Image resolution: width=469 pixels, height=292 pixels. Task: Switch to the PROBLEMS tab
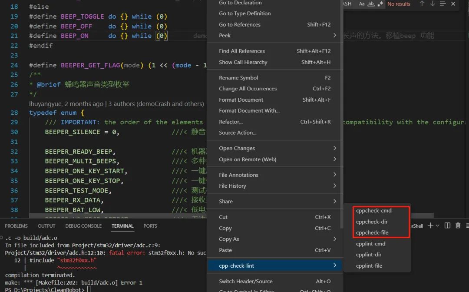tap(16, 226)
